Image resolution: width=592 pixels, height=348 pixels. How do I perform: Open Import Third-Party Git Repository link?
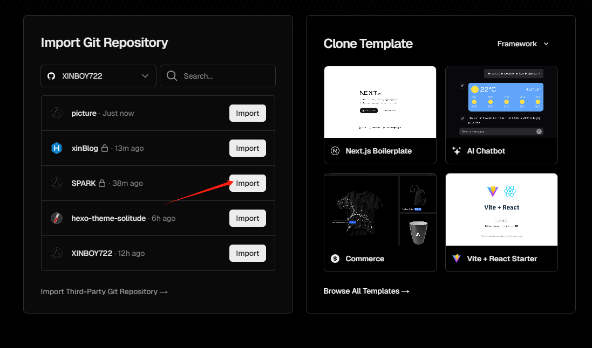104,292
